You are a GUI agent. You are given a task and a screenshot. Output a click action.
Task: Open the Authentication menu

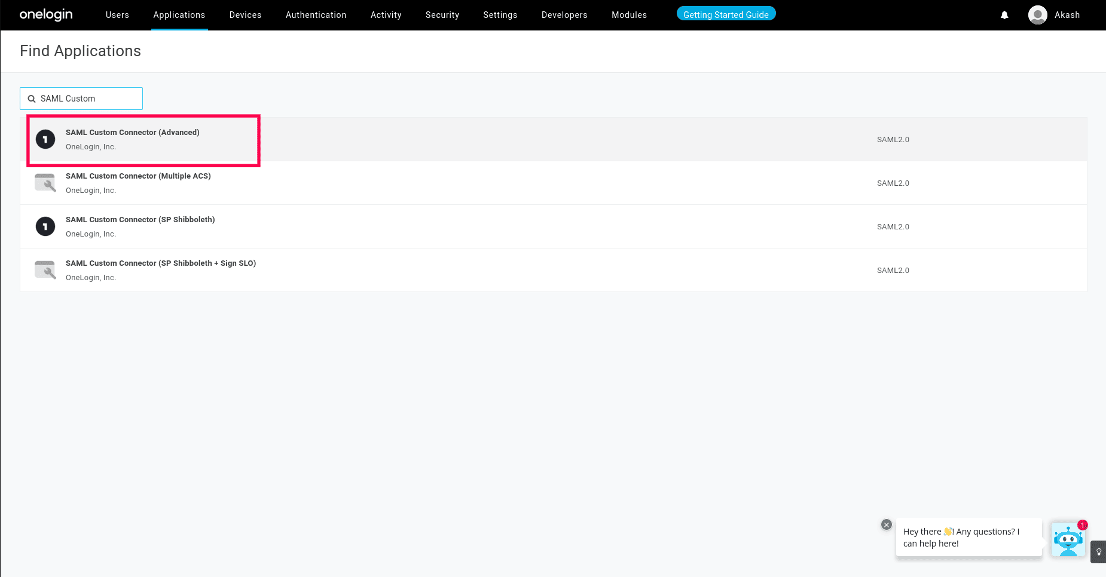click(x=316, y=15)
